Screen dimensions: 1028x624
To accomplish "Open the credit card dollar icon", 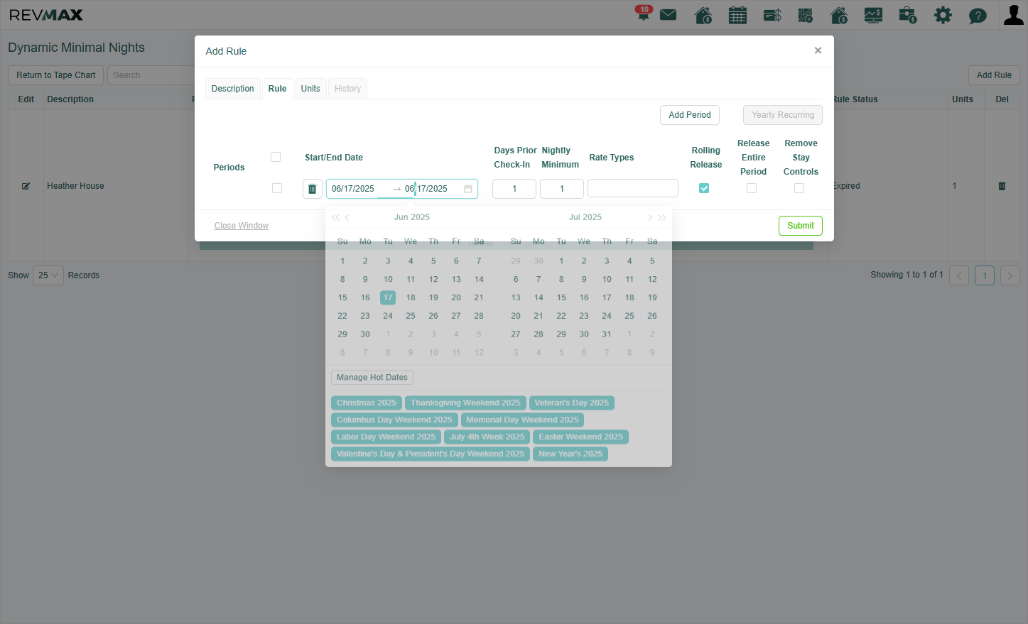I will point(772,15).
